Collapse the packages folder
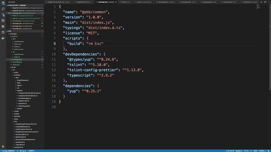 point(13,34)
